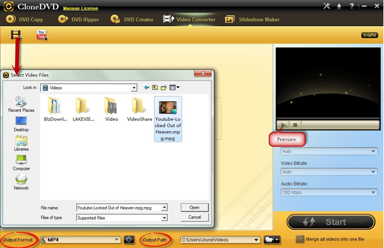Go up one folder level icon
Screen dimensions: 384x248
pos(155,87)
